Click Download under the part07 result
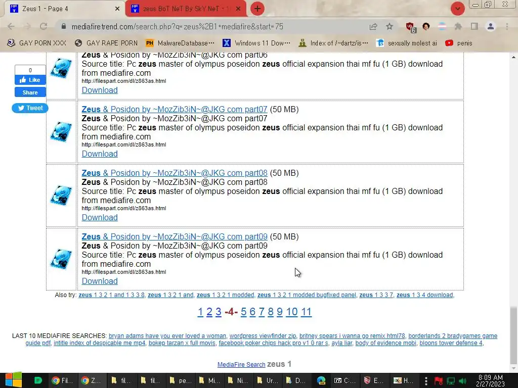 100,154
